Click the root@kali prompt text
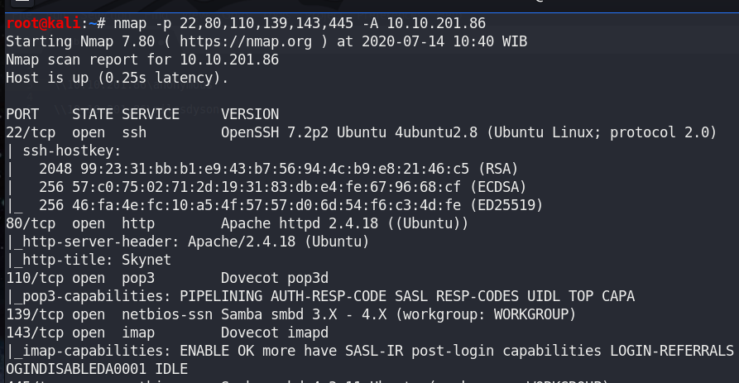 click(x=43, y=23)
